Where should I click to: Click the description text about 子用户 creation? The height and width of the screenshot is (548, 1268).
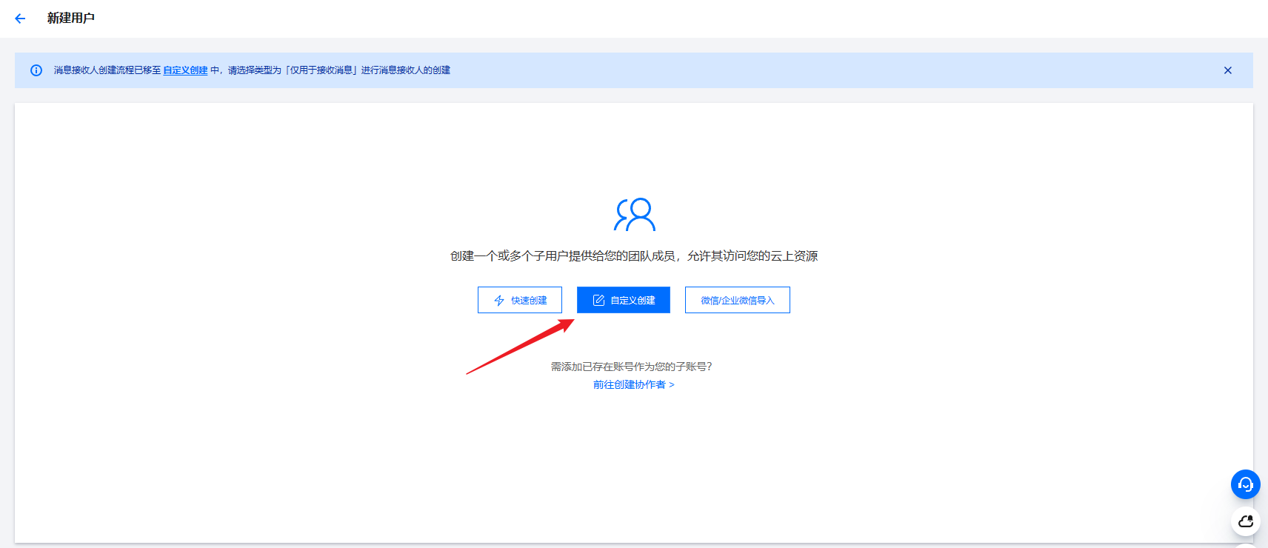click(634, 255)
